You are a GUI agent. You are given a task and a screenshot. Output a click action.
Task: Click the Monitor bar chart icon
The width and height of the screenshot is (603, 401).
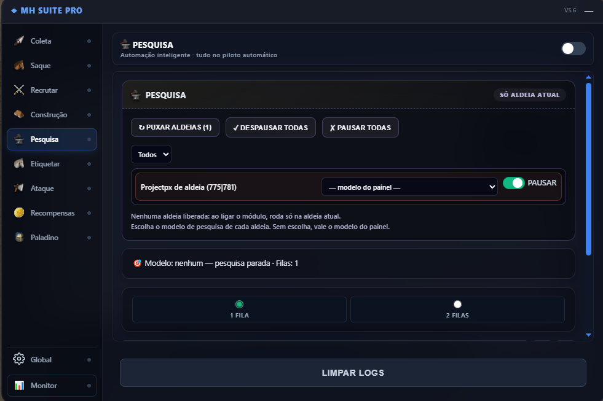[x=19, y=385]
